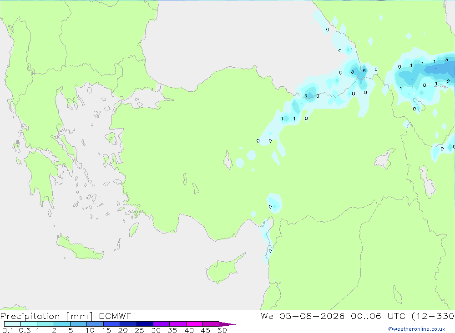Viewport: 455px width, 333px height.
Task: Click the weatheronline.co.uk copyright link
Action: tap(417, 329)
